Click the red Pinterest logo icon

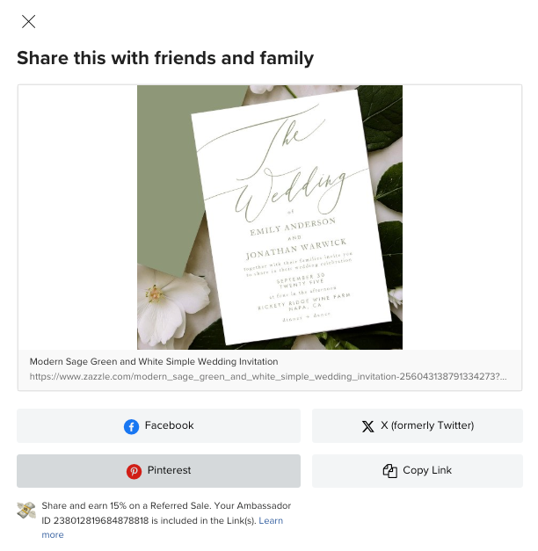click(134, 471)
